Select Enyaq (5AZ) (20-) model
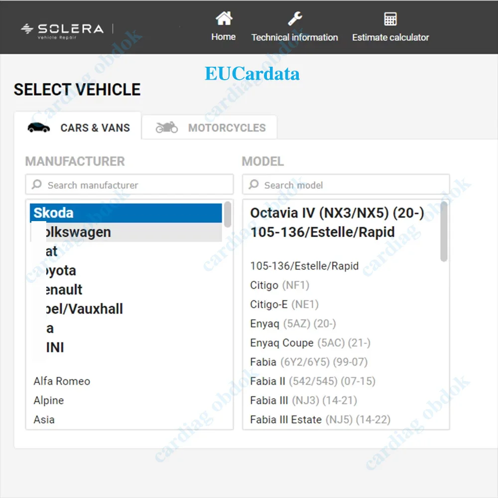Screen dimensions: 498x498 tap(293, 324)
